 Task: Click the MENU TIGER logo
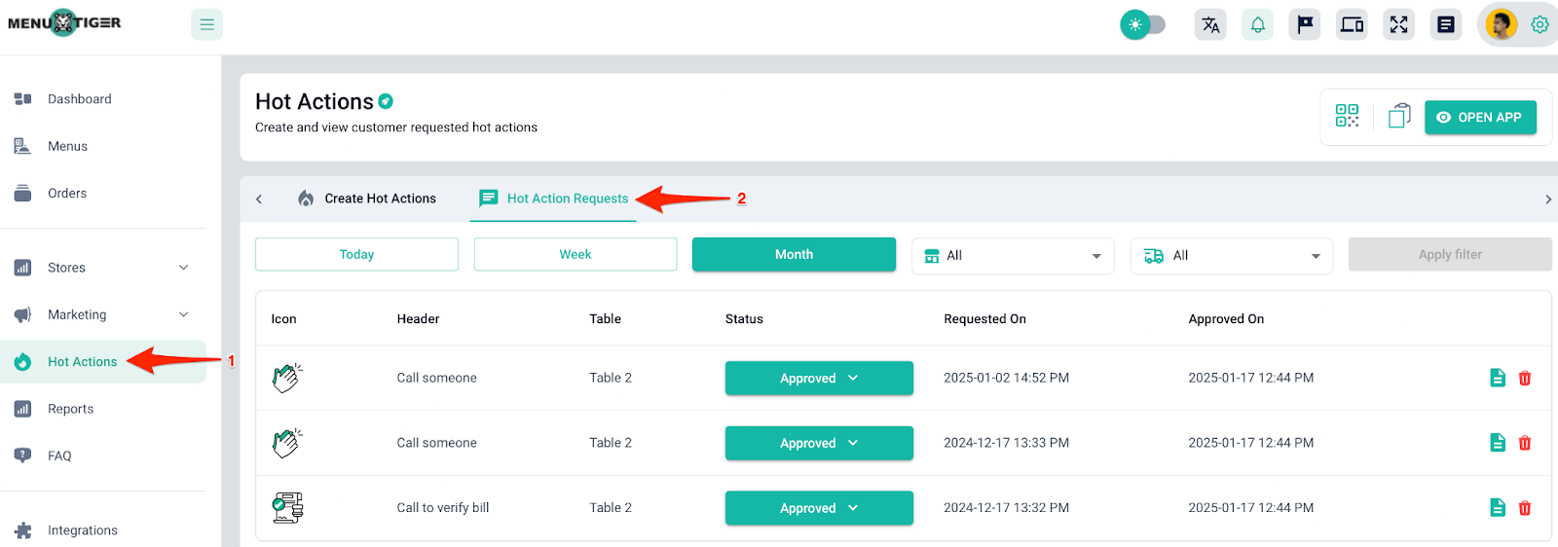(64, 23)
